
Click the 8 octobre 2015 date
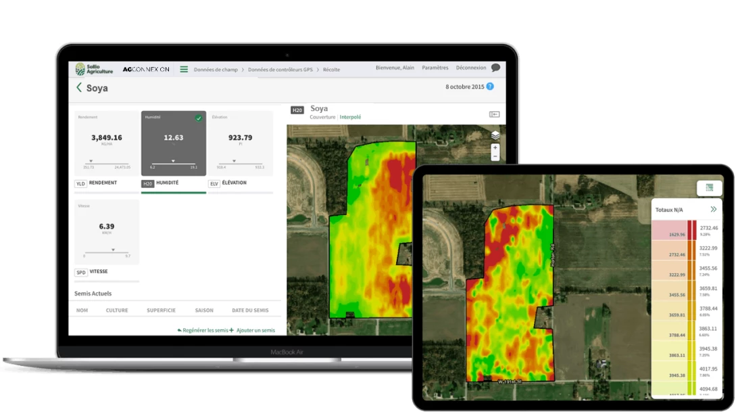tap(464, 87)
